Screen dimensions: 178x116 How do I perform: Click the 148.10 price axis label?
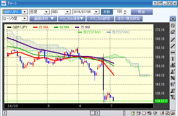pos(160,75)
